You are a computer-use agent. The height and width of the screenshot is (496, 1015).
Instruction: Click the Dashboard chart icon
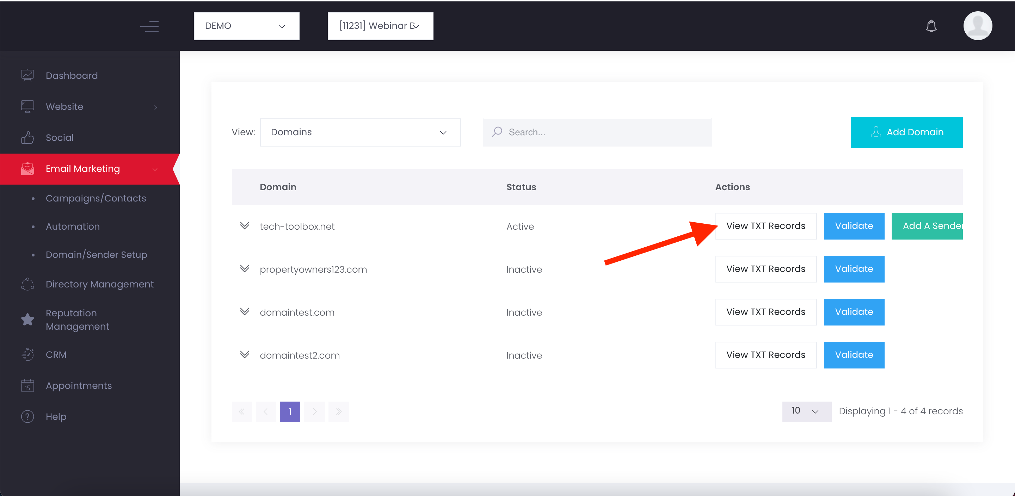tap(27, 75)
